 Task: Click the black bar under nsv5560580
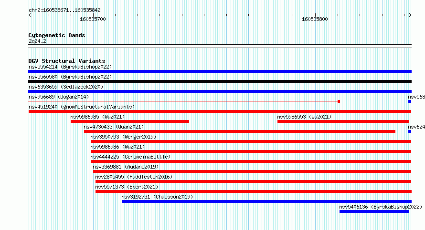[220, 81]
